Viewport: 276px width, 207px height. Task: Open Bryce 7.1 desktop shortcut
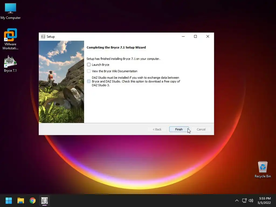pos(11,64)
